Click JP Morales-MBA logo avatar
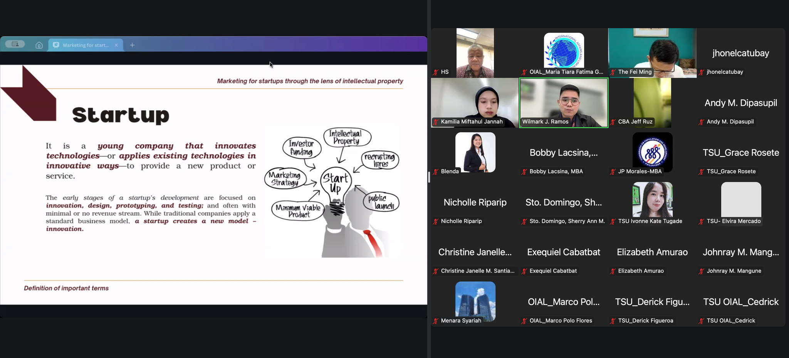 tap(652, 152)
